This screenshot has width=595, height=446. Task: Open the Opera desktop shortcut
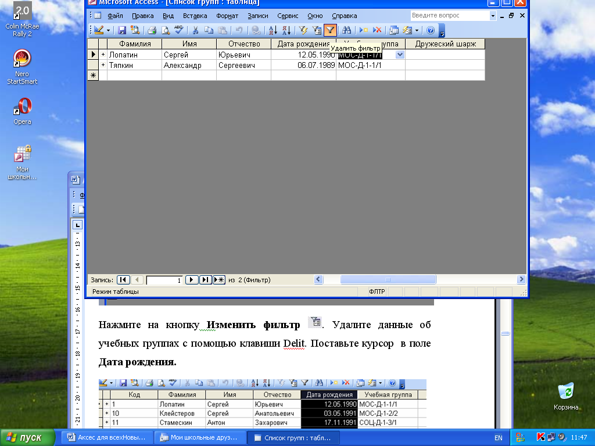pyautogui.click(x=23, y=111)
